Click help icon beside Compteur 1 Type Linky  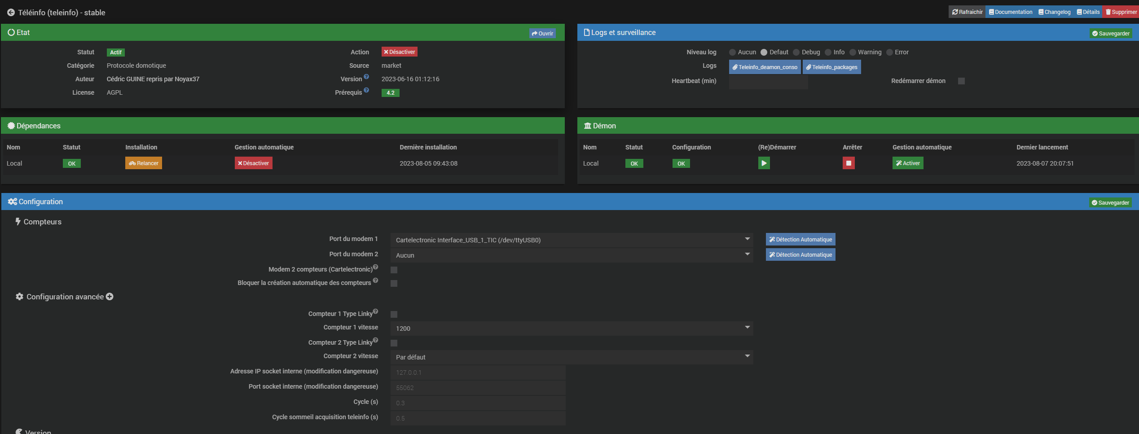(376, 311)
